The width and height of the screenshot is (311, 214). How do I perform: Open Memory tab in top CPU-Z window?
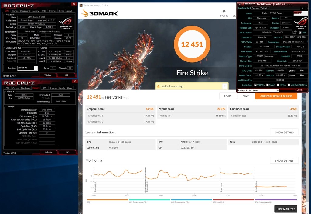pyautogui.click(x=35, y=11)
